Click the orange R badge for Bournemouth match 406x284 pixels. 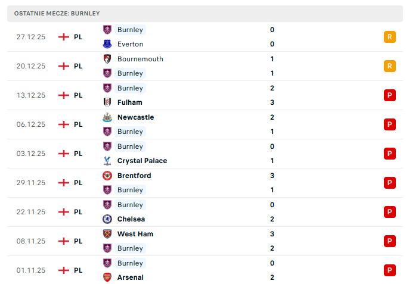tap(389, 66)
